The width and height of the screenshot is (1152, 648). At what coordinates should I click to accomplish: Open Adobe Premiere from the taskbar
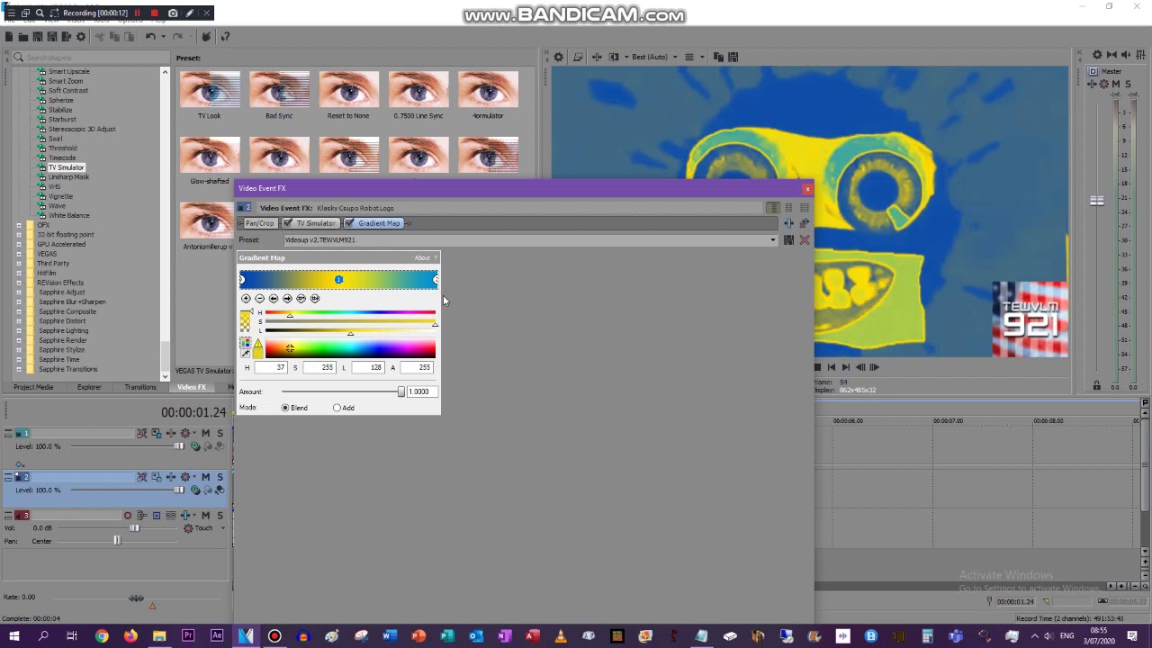(x=188, y=636)
